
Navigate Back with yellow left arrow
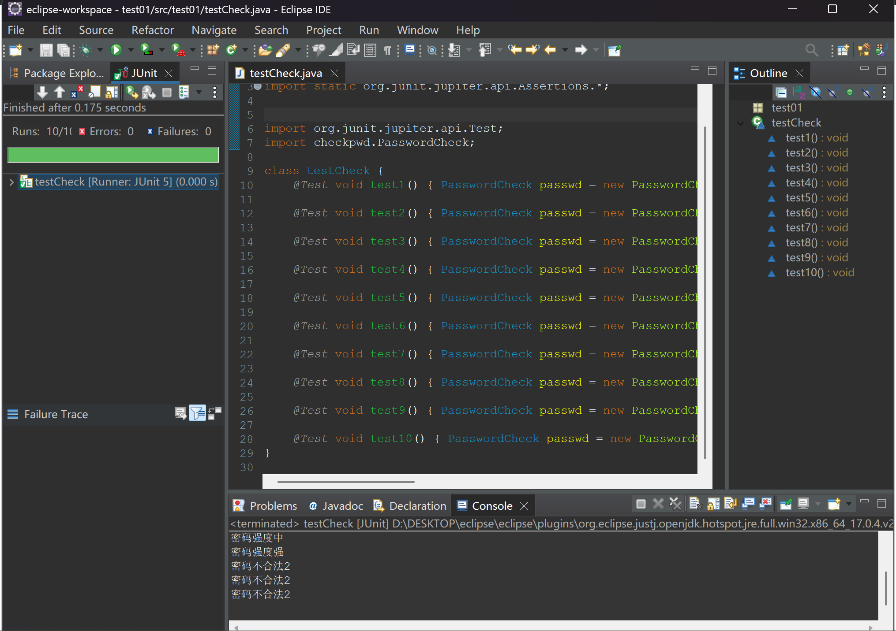[x=550, y=50]
